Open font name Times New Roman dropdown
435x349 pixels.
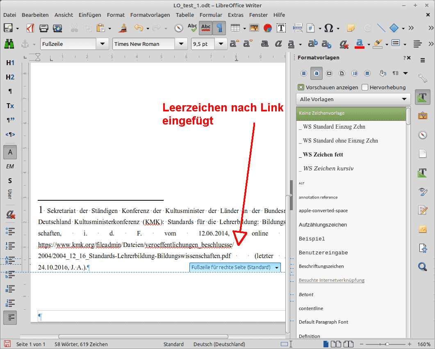(x=181, y=44)
